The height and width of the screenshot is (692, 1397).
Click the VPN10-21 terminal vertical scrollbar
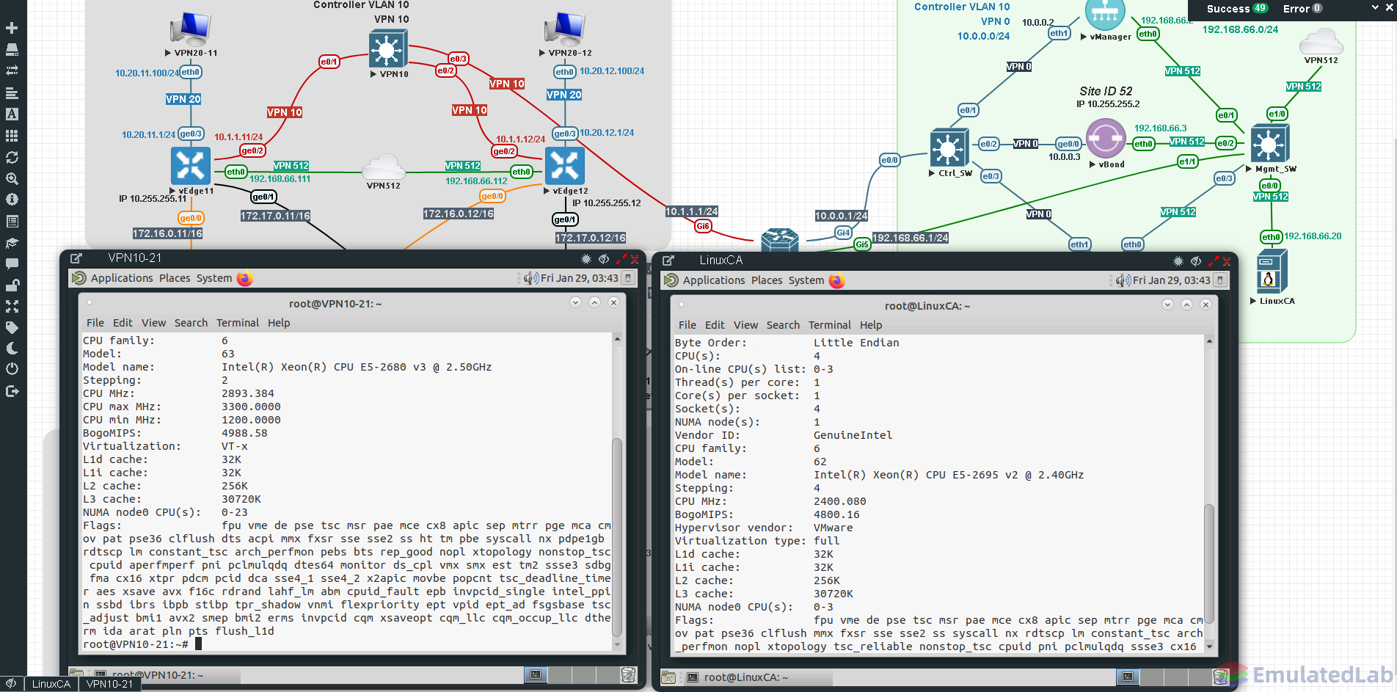(x=617, y=538)
